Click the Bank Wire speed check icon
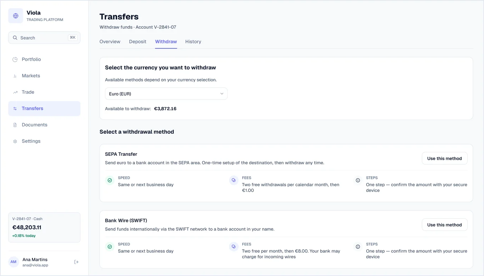This screenshot has width=484, height=276. 110,247
